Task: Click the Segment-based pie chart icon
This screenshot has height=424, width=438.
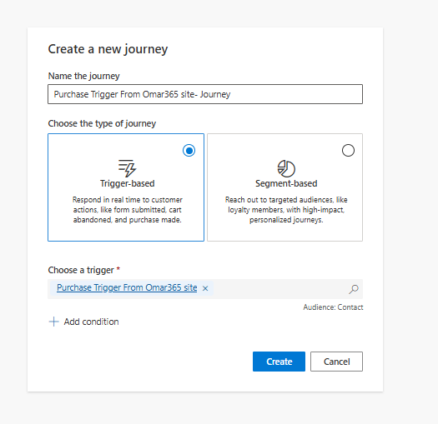Action: [x=286, y=168]
